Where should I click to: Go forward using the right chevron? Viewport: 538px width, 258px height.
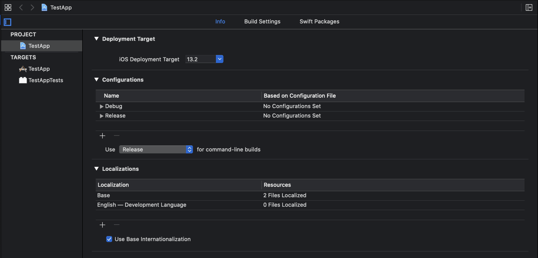tap(32, 7)
